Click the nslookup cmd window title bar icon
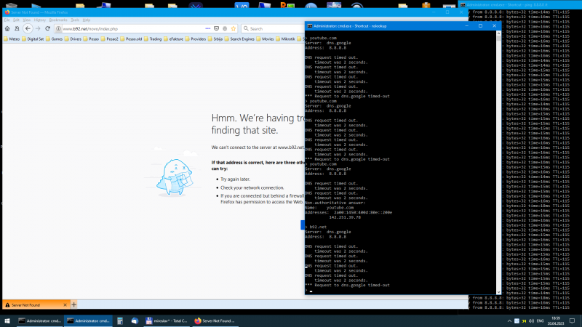The height and width of the screenshot is (327, 582). 310,26
